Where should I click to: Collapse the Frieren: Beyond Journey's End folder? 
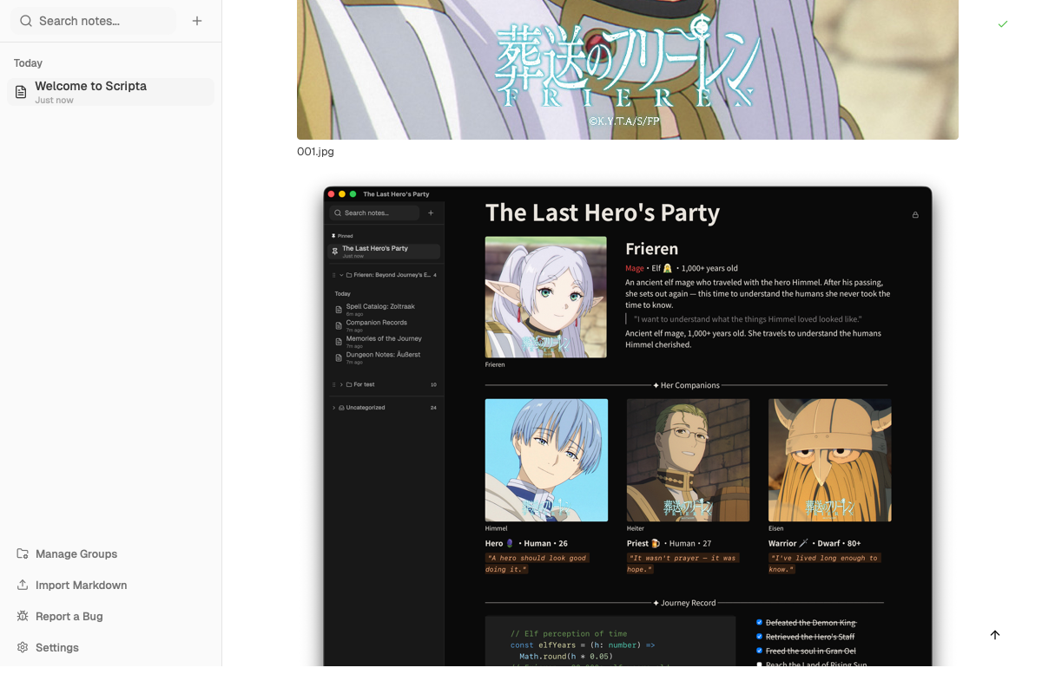tap(340, 276)
